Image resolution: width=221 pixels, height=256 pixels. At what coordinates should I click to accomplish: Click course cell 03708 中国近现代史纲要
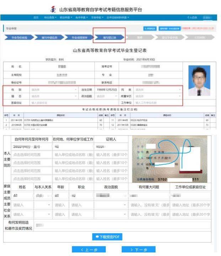36,125
